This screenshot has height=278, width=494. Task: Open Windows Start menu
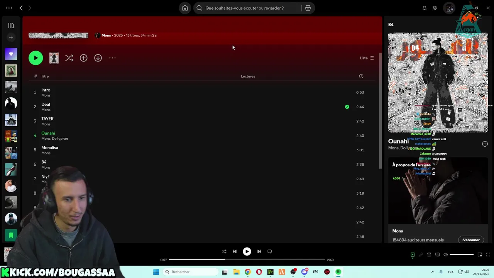(x=156, y=272)
